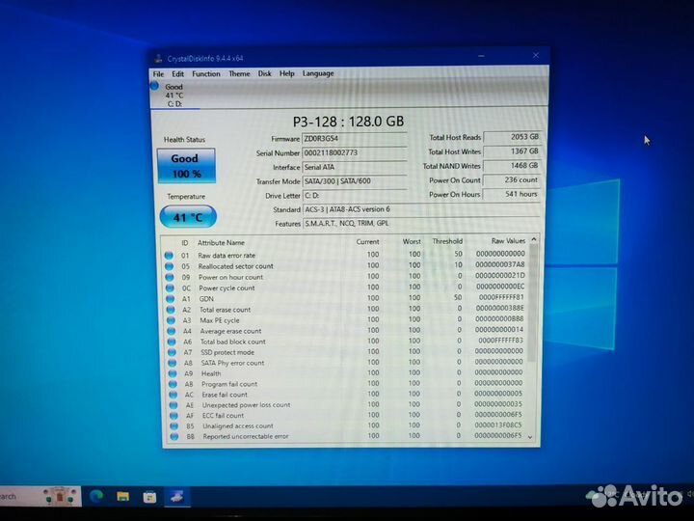This screenshot has width=694, height=521.
Task: Minimize the CrystalDiskInfo window
Action: [x=482, y=56]
